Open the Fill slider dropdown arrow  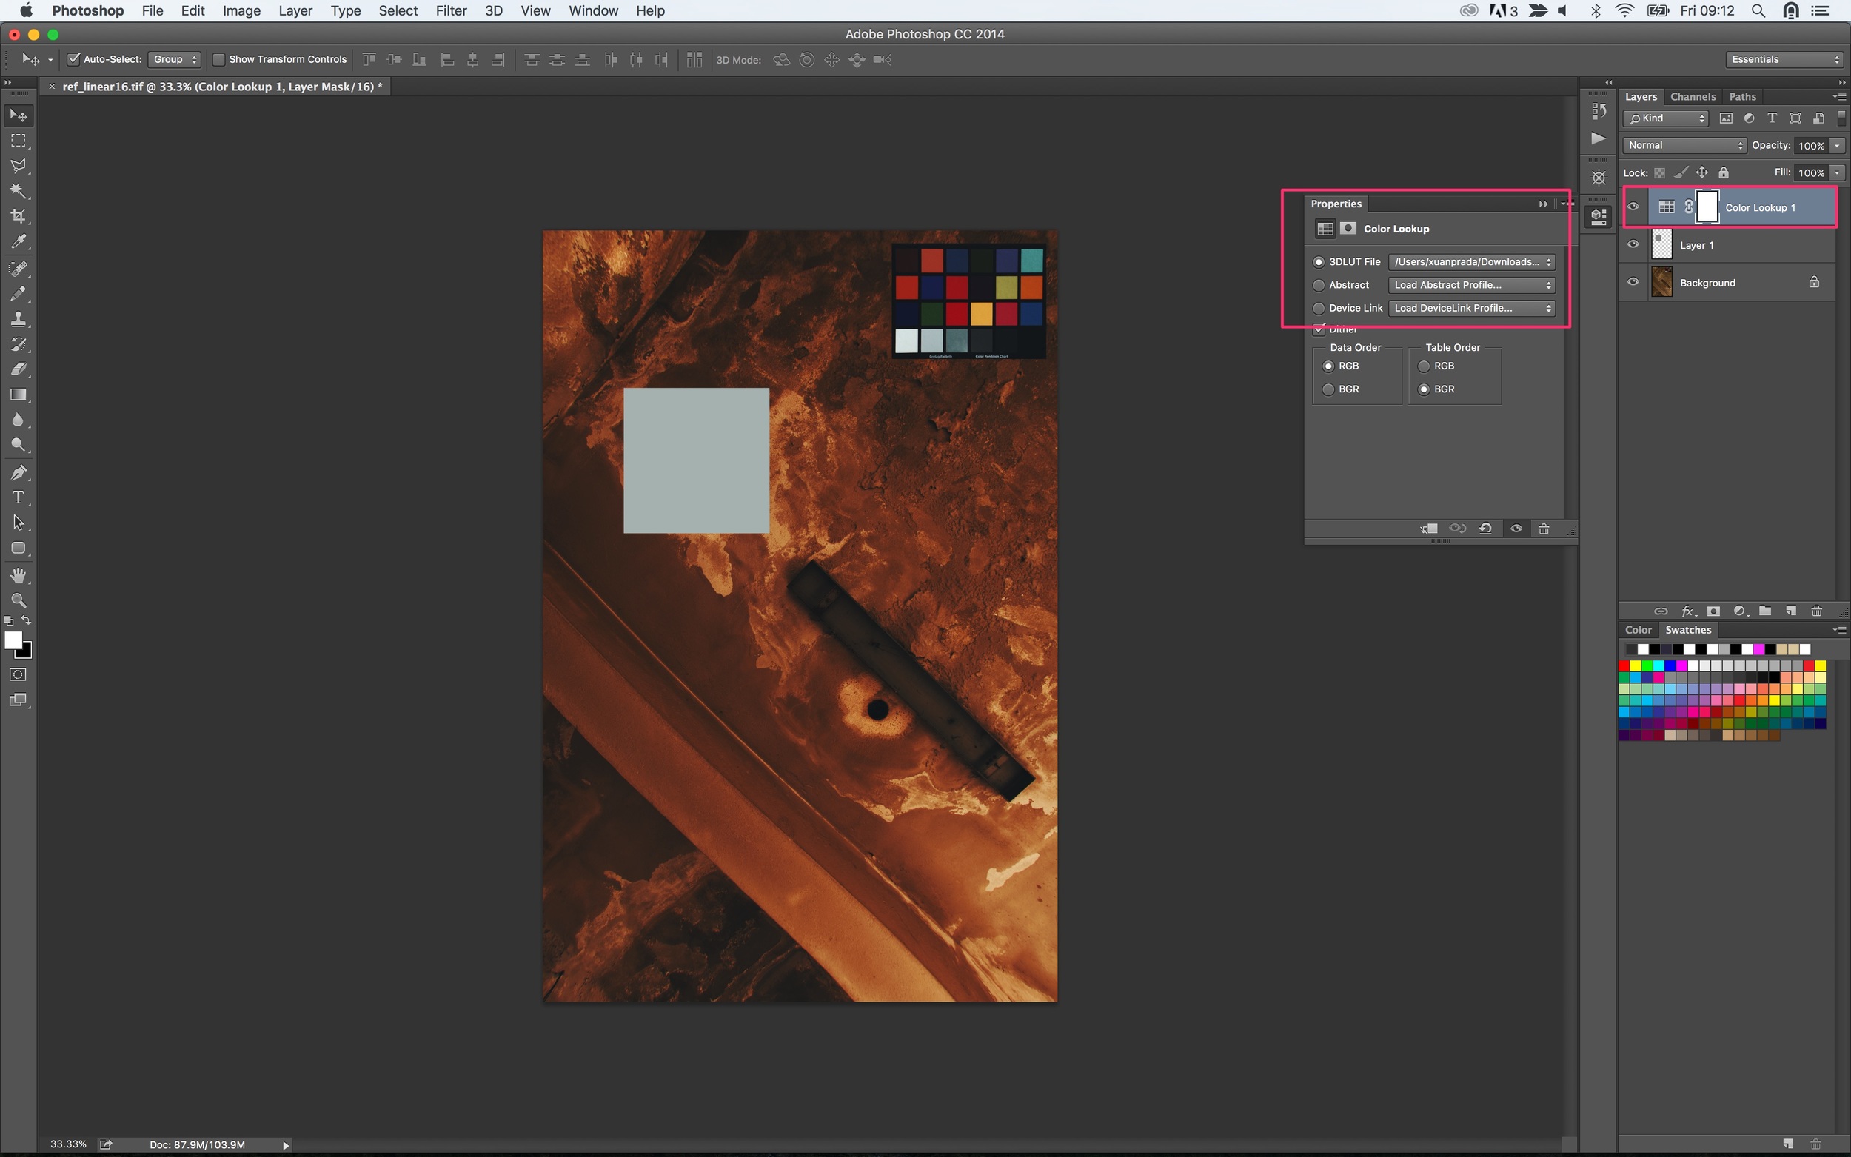1837,172
